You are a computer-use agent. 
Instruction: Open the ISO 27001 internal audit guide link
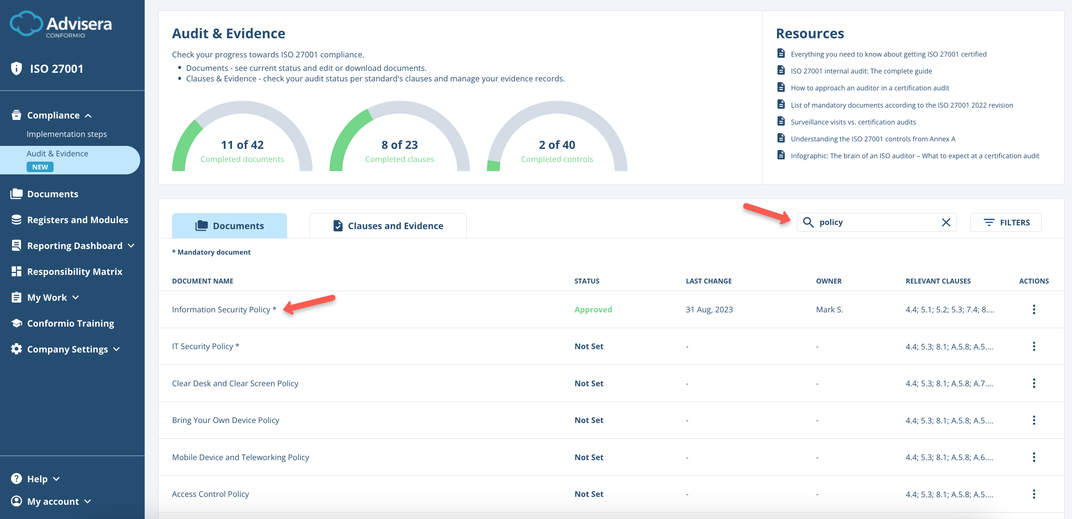click(x=861, y=71)
